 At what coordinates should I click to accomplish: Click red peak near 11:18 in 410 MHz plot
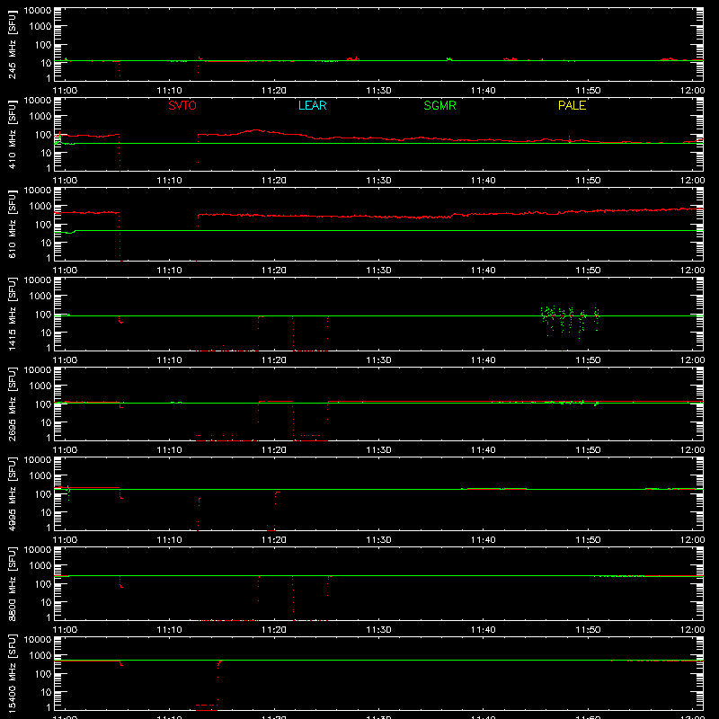click(256, 130)
